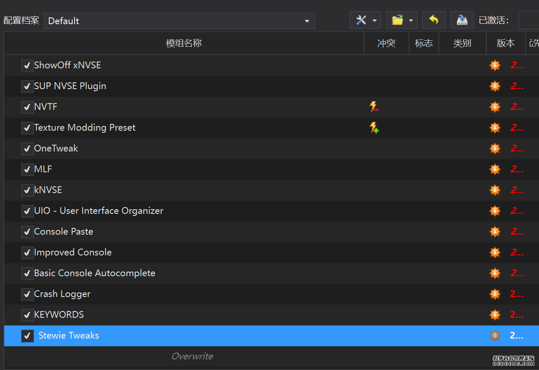Click the open folder icon in toolbar
The width and height of the screenshot is (539, 370).
tap(397, 20)
